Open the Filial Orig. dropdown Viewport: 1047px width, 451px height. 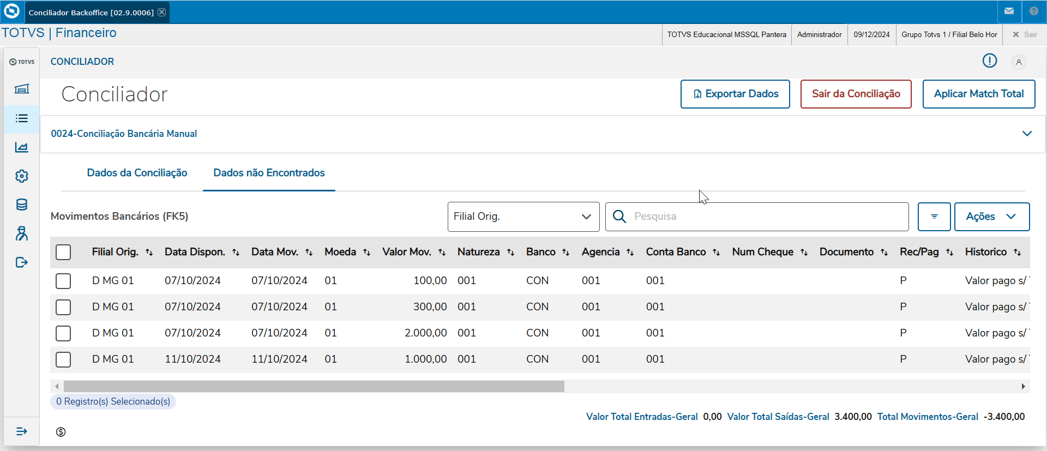click(x=523, y=217)
